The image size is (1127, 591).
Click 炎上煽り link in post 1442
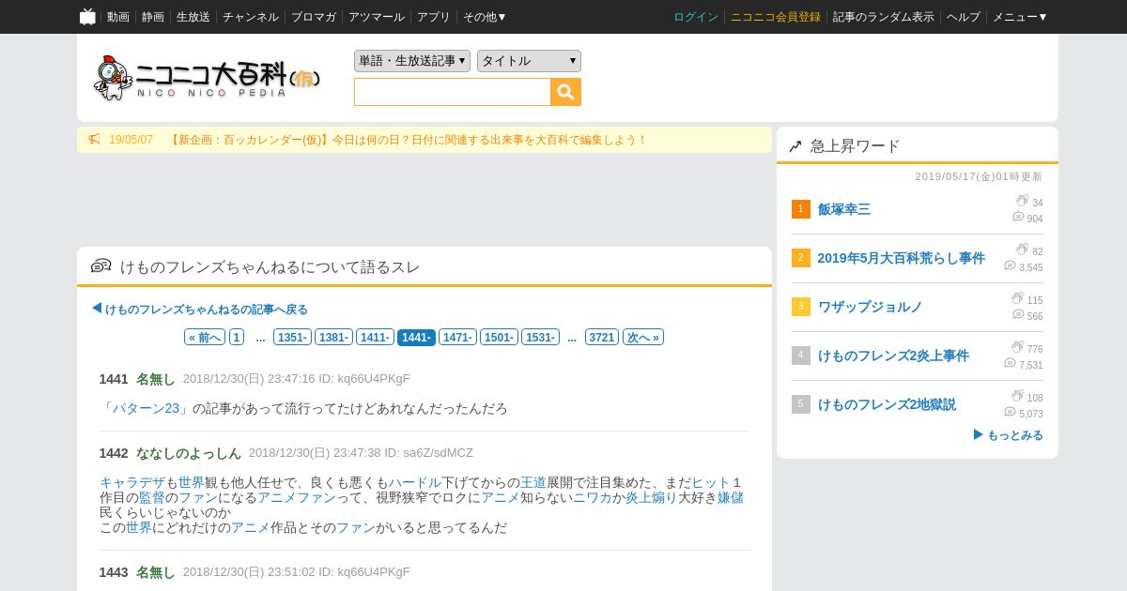(651, 497)
